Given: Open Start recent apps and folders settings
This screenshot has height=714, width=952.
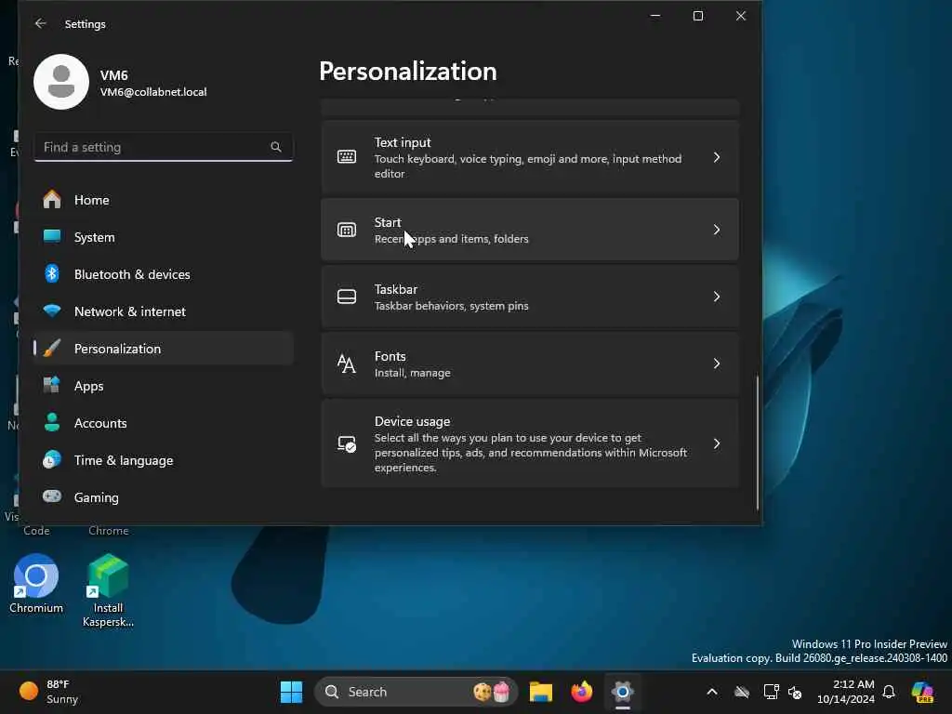Looking at the screenshot, I should 529,231.
